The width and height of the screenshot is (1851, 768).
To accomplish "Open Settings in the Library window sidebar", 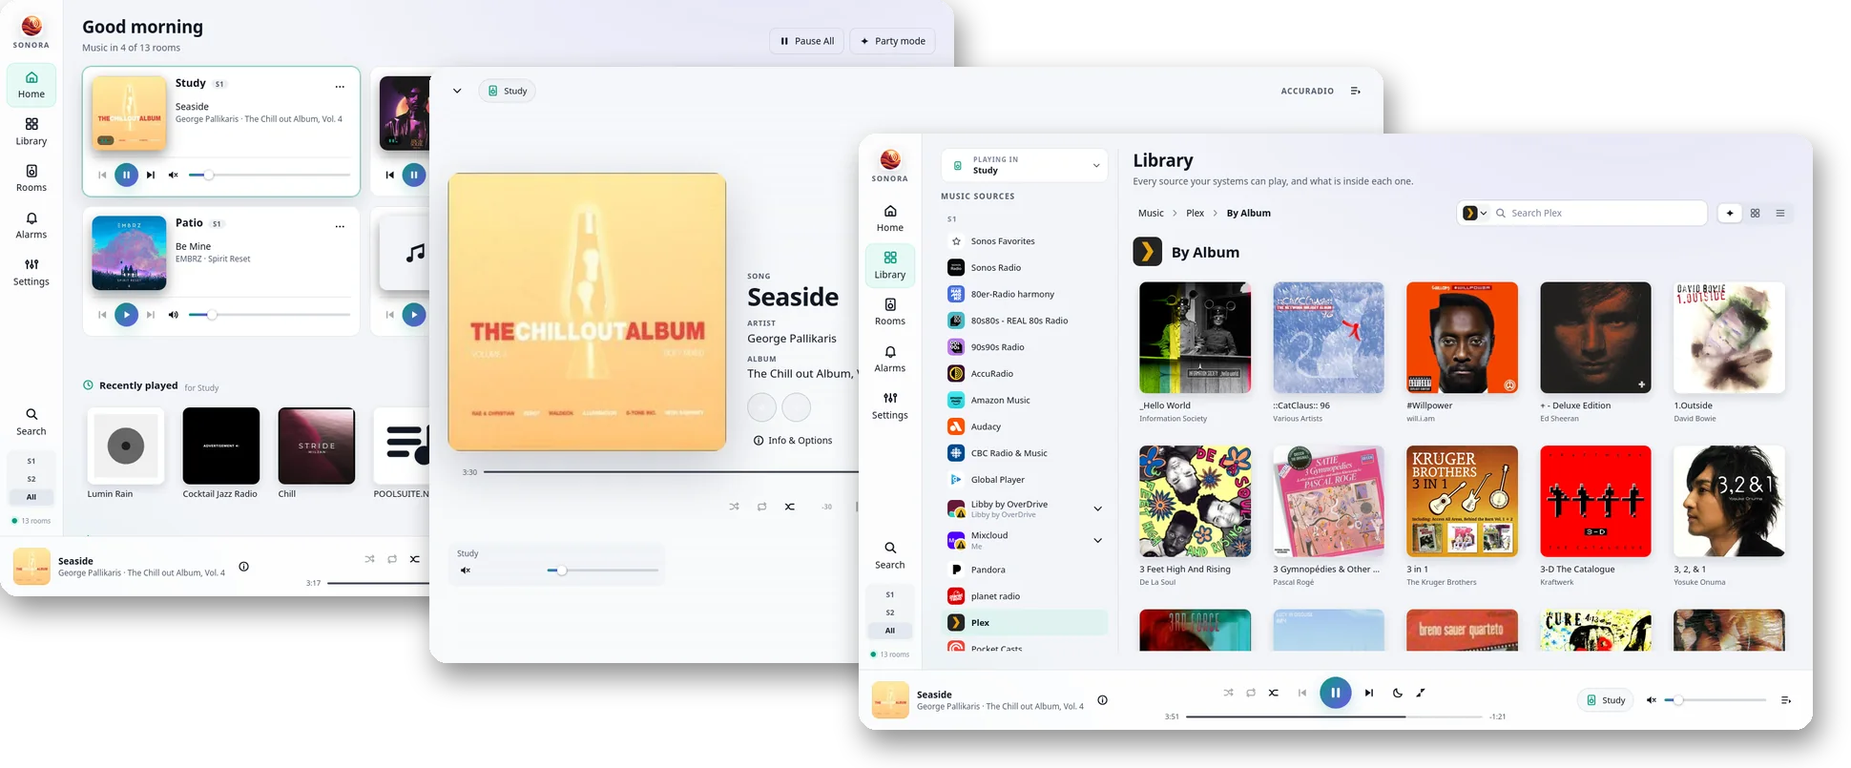I will [889, 405].
